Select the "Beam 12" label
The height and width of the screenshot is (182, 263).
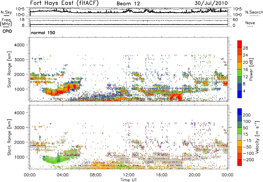tap(128, 4)
